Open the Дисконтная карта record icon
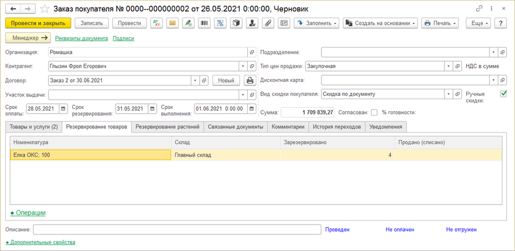515x251 pixels. click(x=502, y=80)
